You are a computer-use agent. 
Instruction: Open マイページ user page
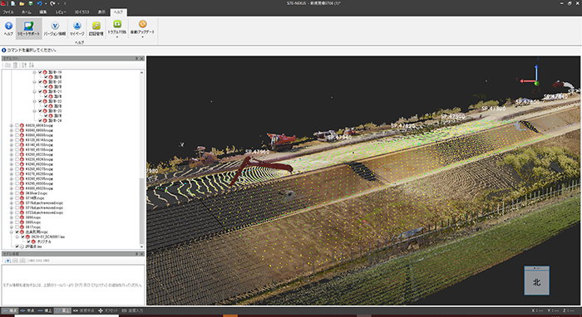coord(77,29)
